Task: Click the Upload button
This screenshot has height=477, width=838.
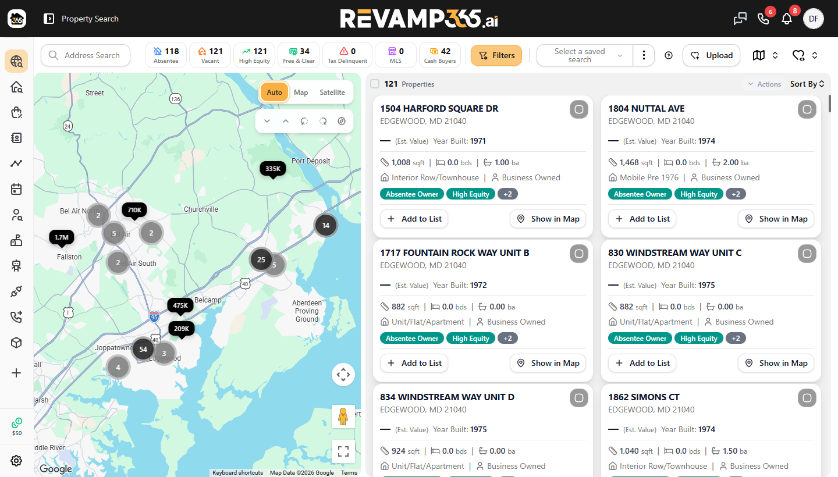Action: pos(711,55)
